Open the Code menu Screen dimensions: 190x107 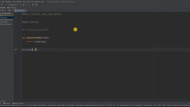[x=14, y=2]
